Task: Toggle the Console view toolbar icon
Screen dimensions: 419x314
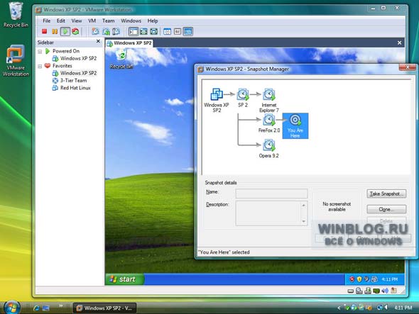Action: [x=188, y=31]
